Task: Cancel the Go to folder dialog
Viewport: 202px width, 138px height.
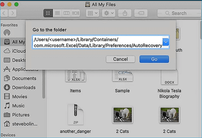Action: point(120,59)
